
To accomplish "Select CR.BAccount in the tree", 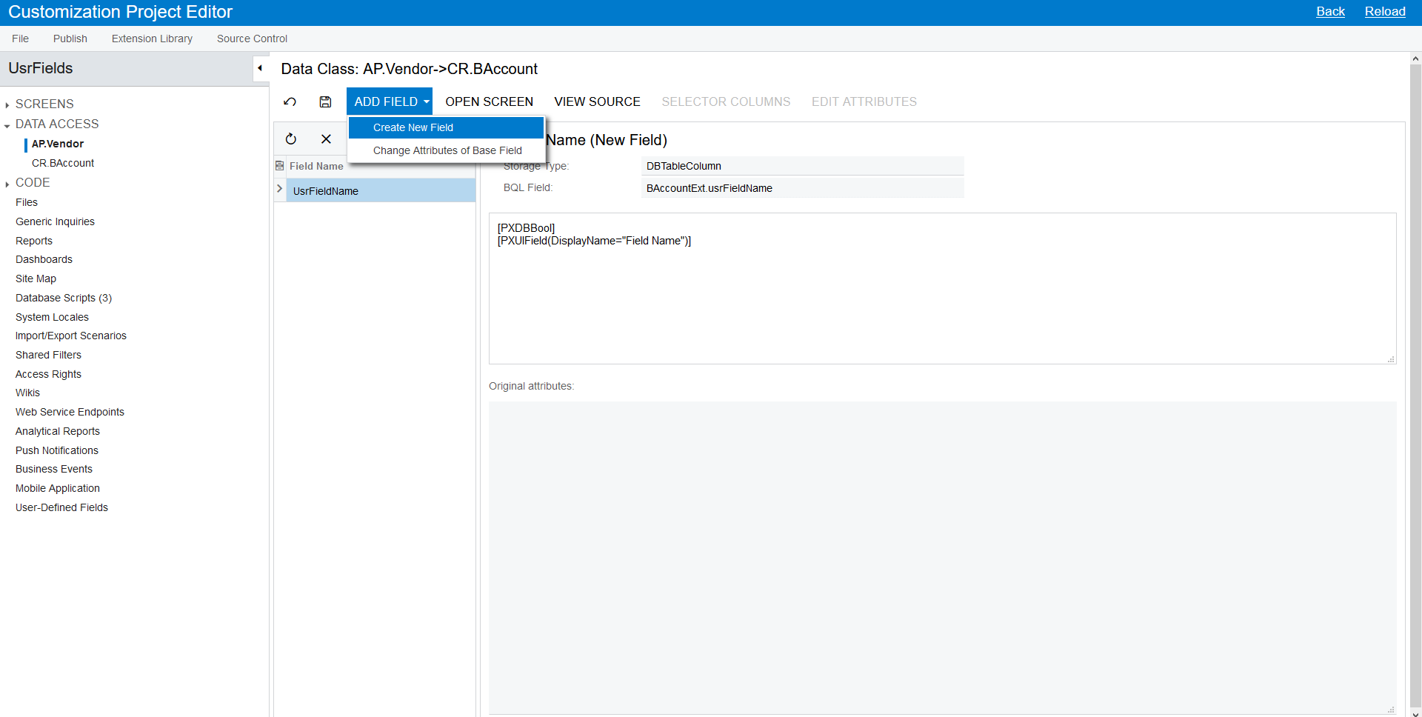I will (63, 163).
